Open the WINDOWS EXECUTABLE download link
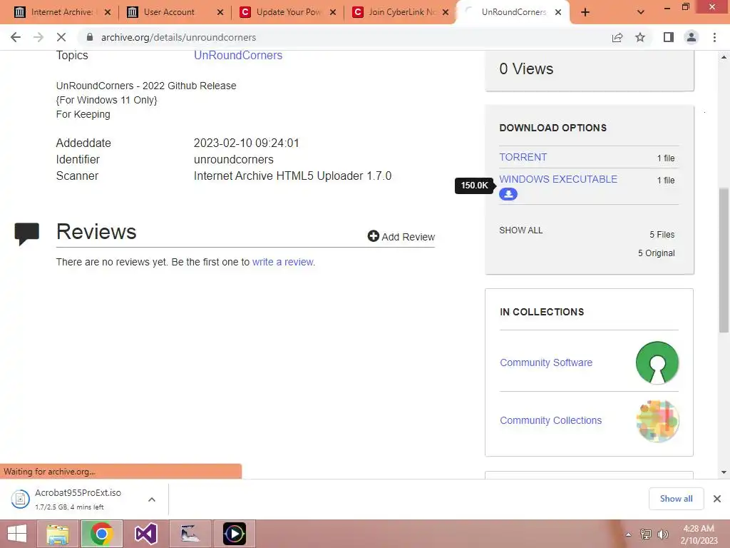 (558, 179)
